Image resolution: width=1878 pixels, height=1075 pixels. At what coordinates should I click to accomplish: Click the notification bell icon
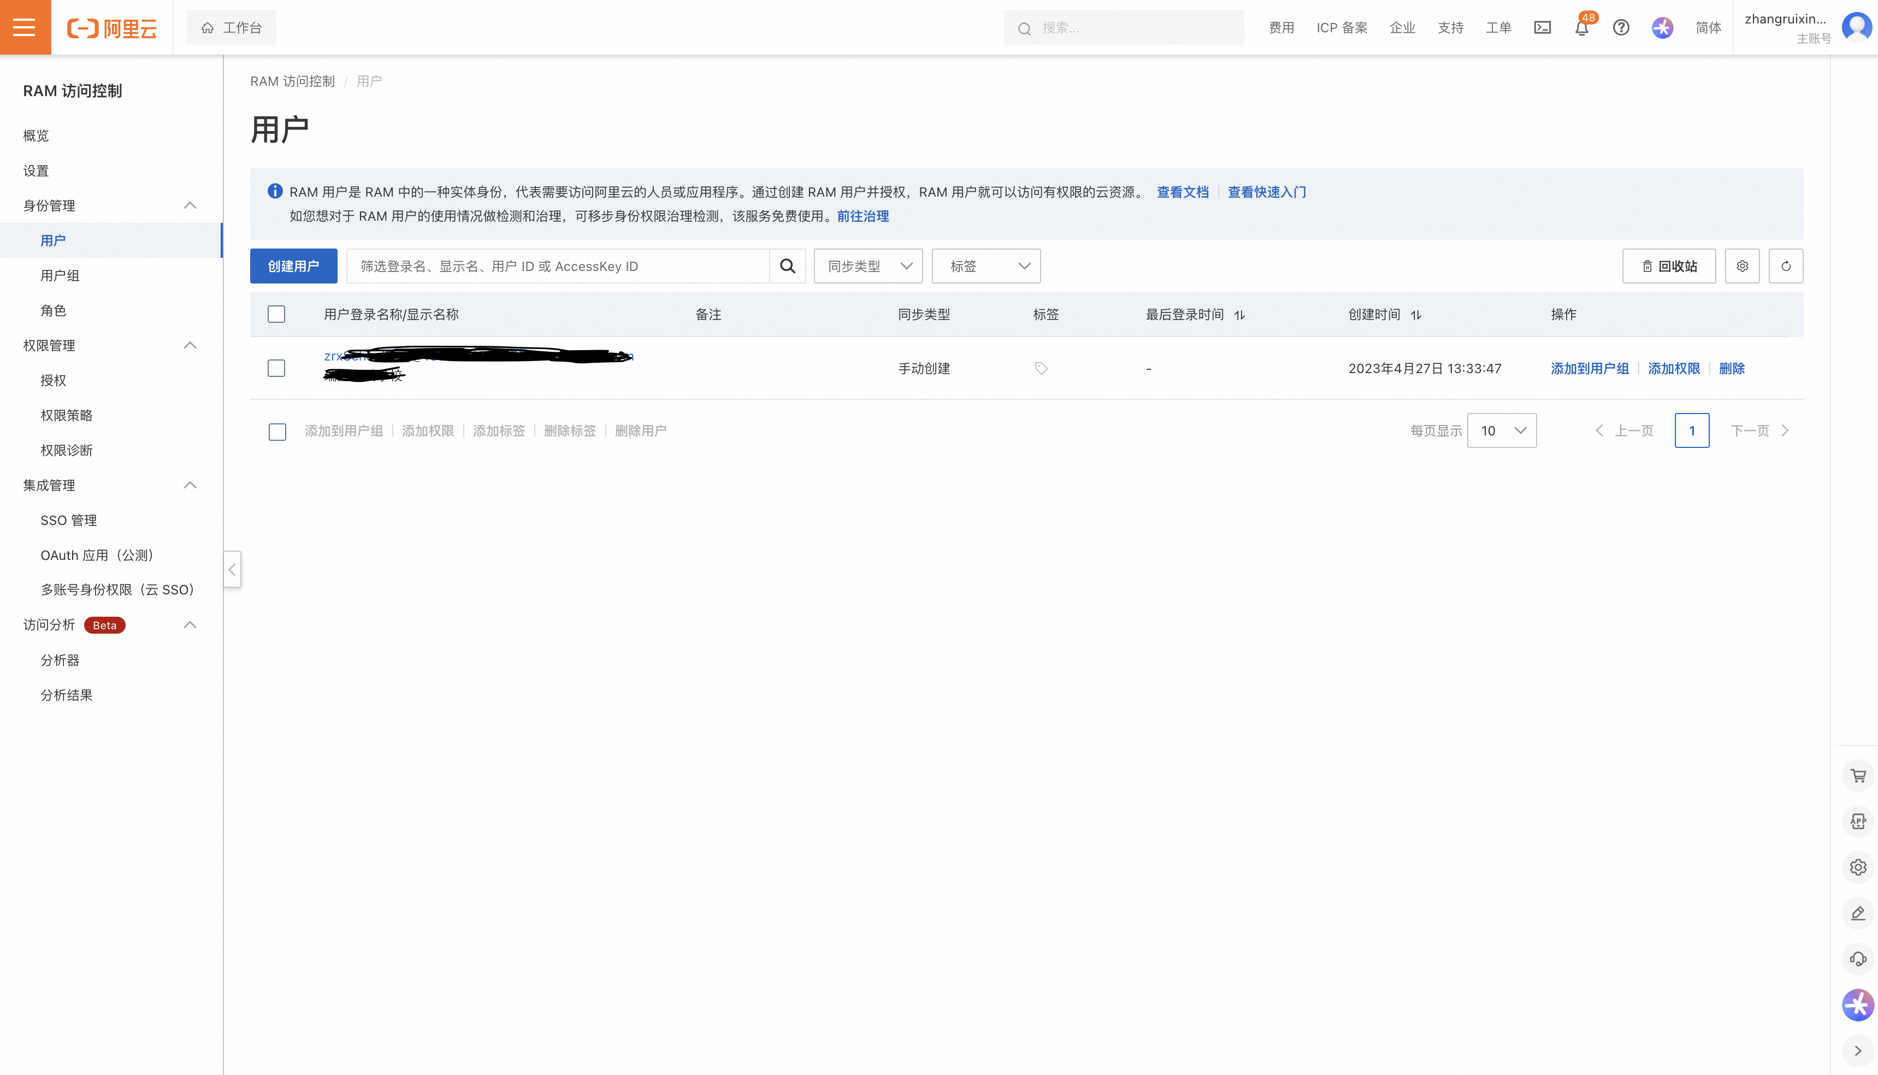click(x=1581, y=28)
